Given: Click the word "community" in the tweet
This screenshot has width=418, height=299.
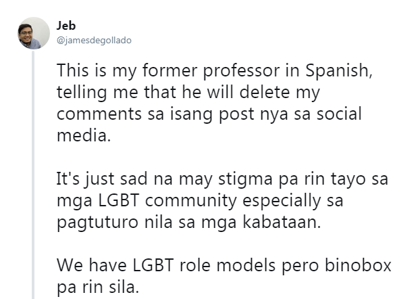Looking at the screenshot, I should [191, 201].
